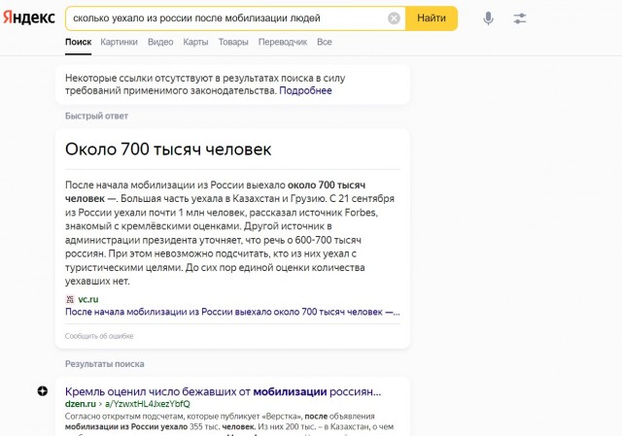Click the quick answer paragraph mentioning Forbes

coord(229,233)
